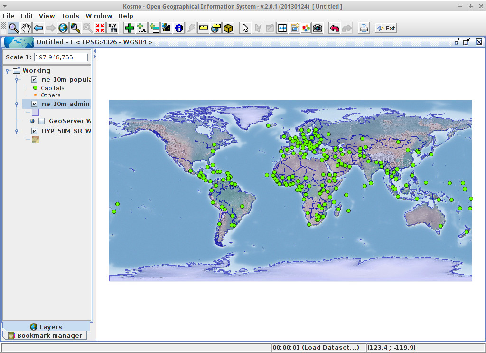Select the yellow ruler measure tool
Image resolution: width=486 pixels, height=353 pixels.
(x=203, y=28)
